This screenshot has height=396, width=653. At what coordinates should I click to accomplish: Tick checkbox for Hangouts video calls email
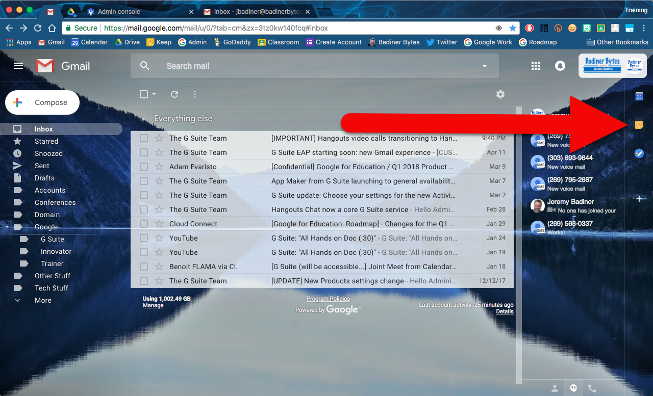pyautogui.click(x=144, y=138)
